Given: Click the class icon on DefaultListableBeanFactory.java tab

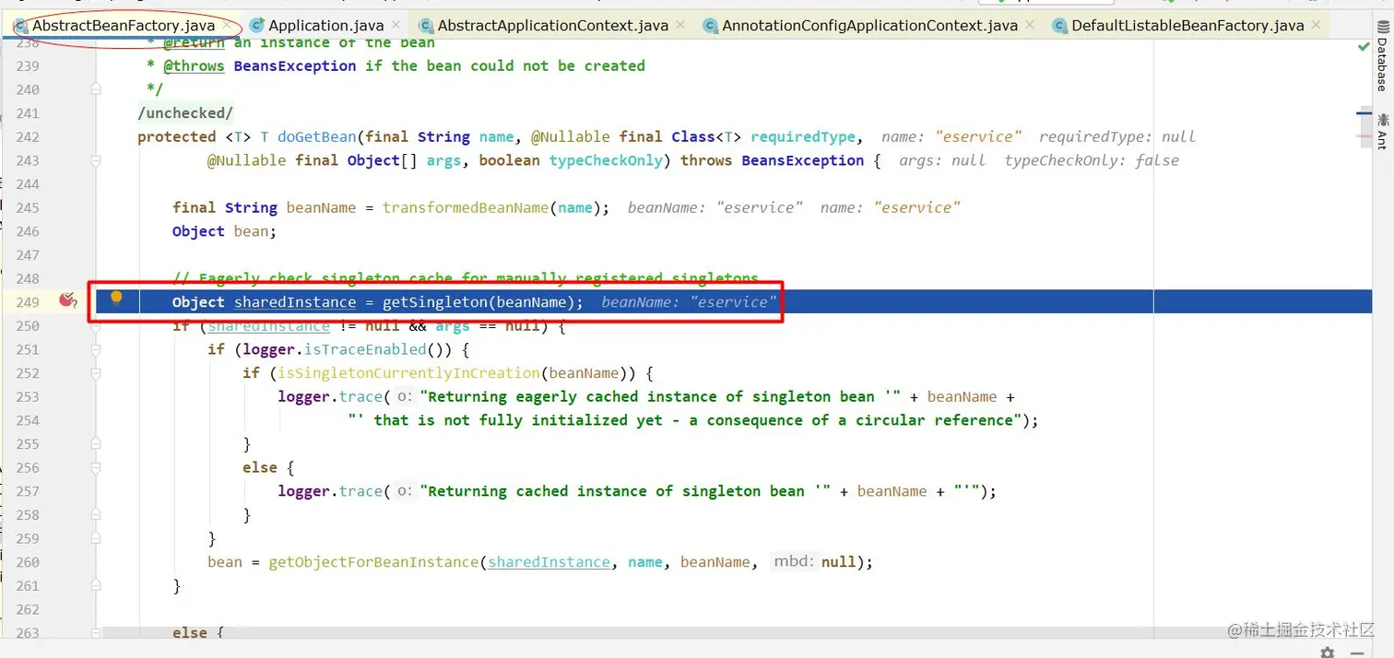Looking at the screenshot, I should 1059,26.
